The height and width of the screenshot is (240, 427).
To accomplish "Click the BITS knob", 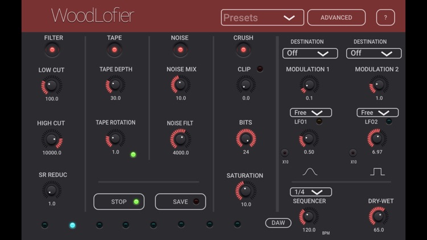I will [246, 139].
